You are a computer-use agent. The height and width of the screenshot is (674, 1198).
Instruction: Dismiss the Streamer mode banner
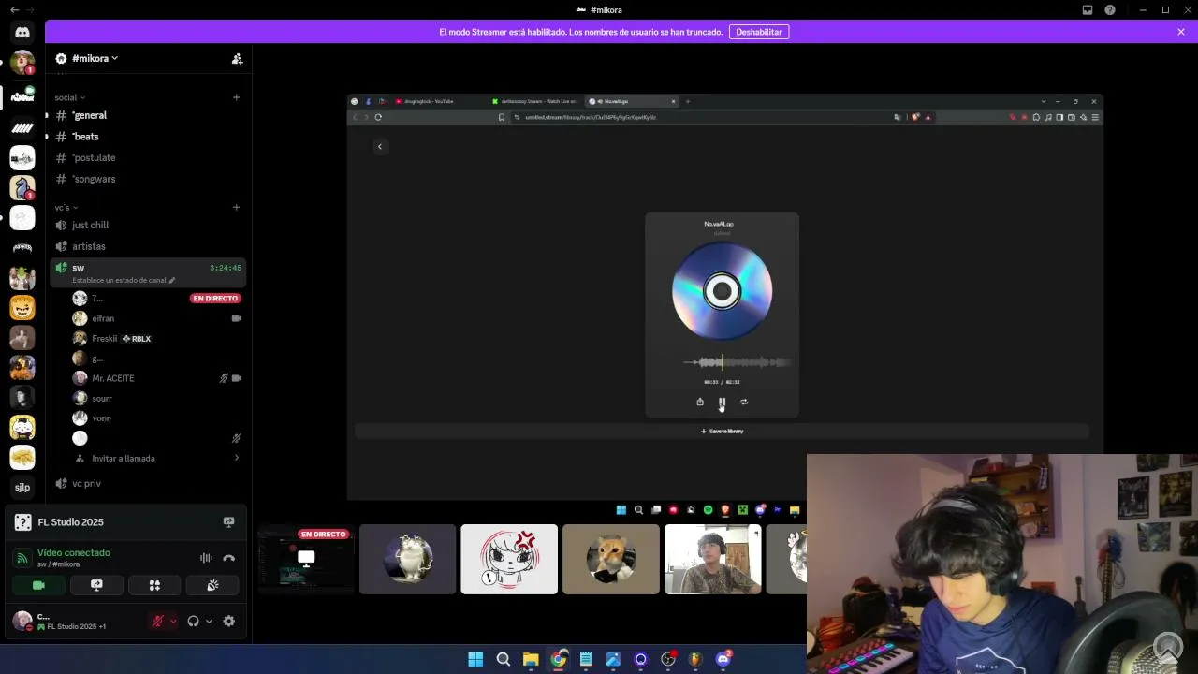pos(1181,32)
